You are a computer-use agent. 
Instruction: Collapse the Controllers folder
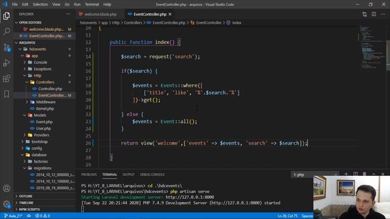tap(27, 82)
